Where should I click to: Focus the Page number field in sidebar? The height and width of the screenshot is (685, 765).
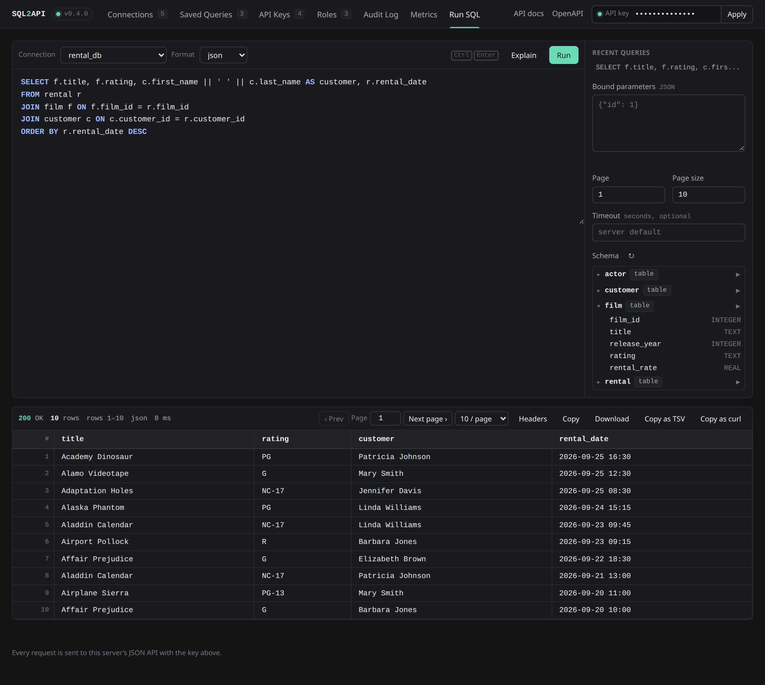tap(628, 195)
